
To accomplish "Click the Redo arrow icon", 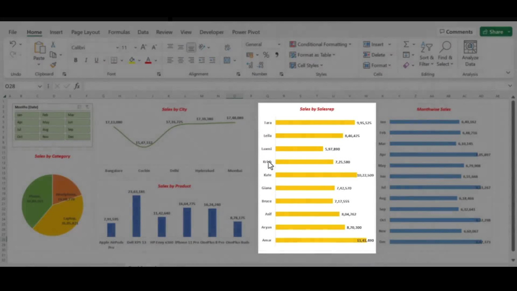I will pos(12,54).
